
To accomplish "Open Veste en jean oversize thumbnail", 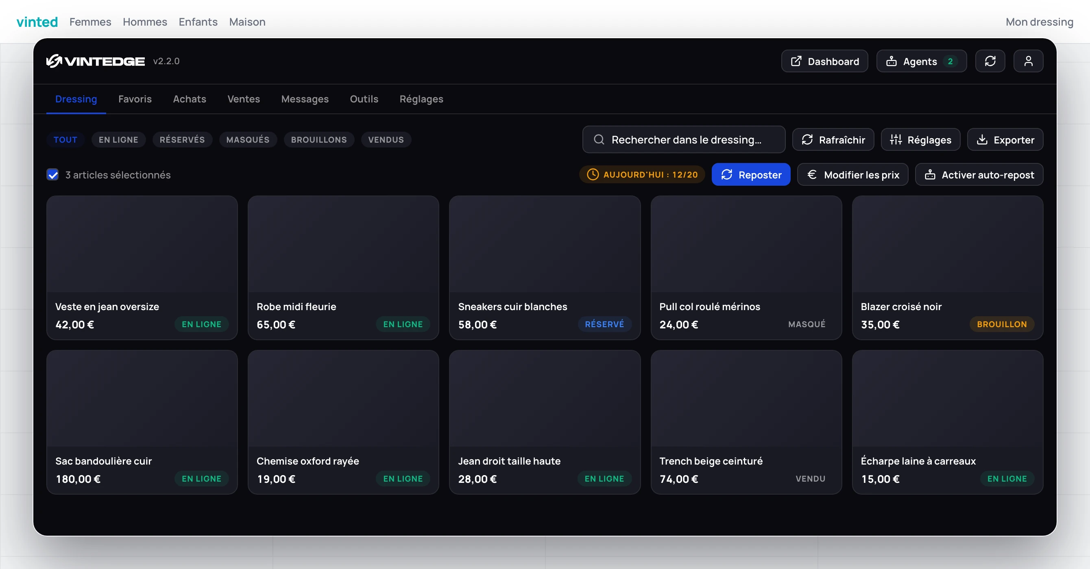I will [x=142, y=244].
